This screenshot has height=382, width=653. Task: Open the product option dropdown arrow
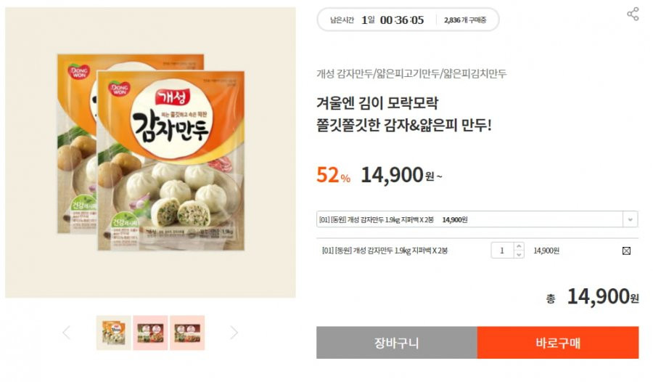[x=630, y=219]
